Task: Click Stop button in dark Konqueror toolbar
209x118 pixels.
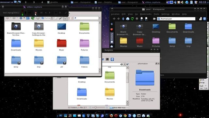Action: pos(137,19)
